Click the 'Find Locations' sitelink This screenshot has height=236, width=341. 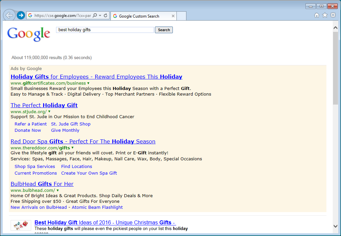tap(77, 167)
